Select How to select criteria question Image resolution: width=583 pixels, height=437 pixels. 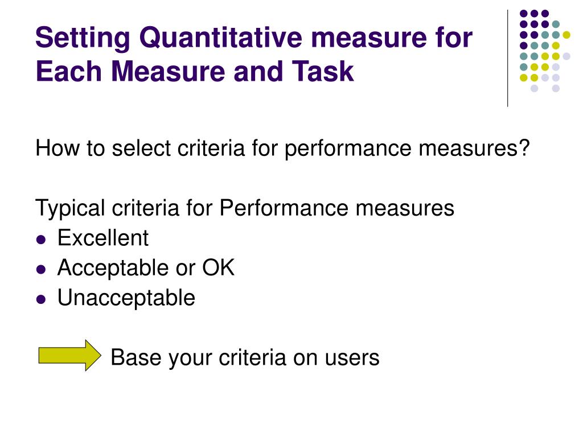click(x=282, y=149)
